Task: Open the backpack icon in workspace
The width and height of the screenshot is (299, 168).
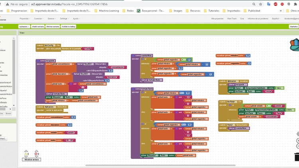Action: pyautogui.click(x=295, y=45)
